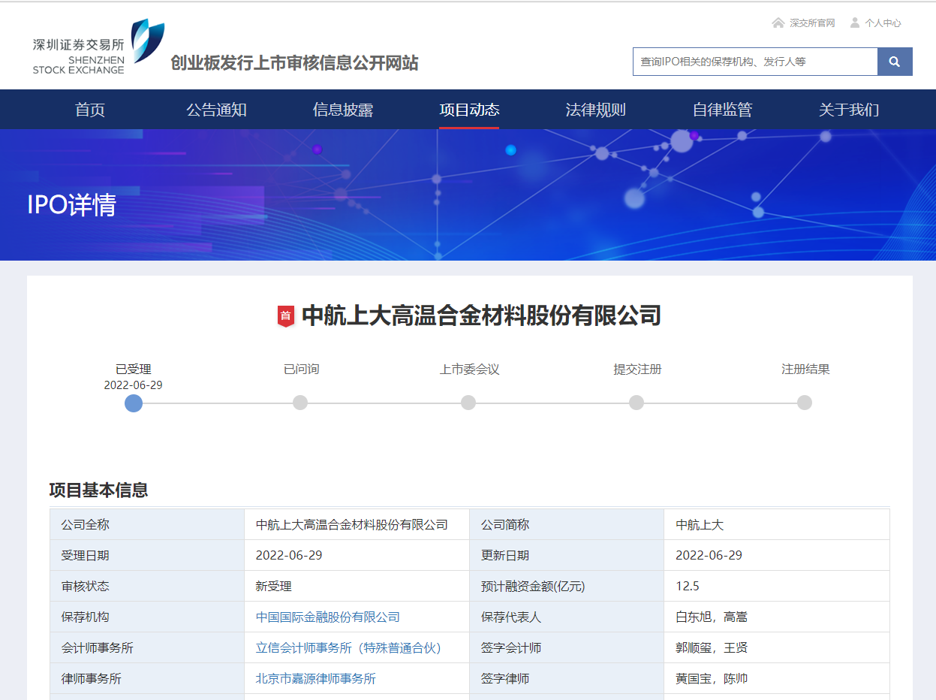Open the 关于我们 menu
The width and height of the screenshot is (936, 700).
(848, 110)
